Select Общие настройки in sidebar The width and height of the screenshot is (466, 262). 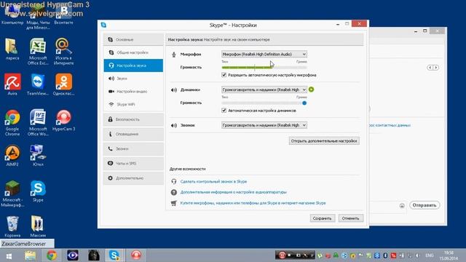[x=133, y=52]
